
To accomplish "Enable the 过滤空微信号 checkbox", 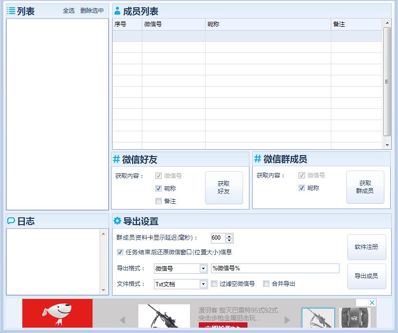I will coord(214,283).
